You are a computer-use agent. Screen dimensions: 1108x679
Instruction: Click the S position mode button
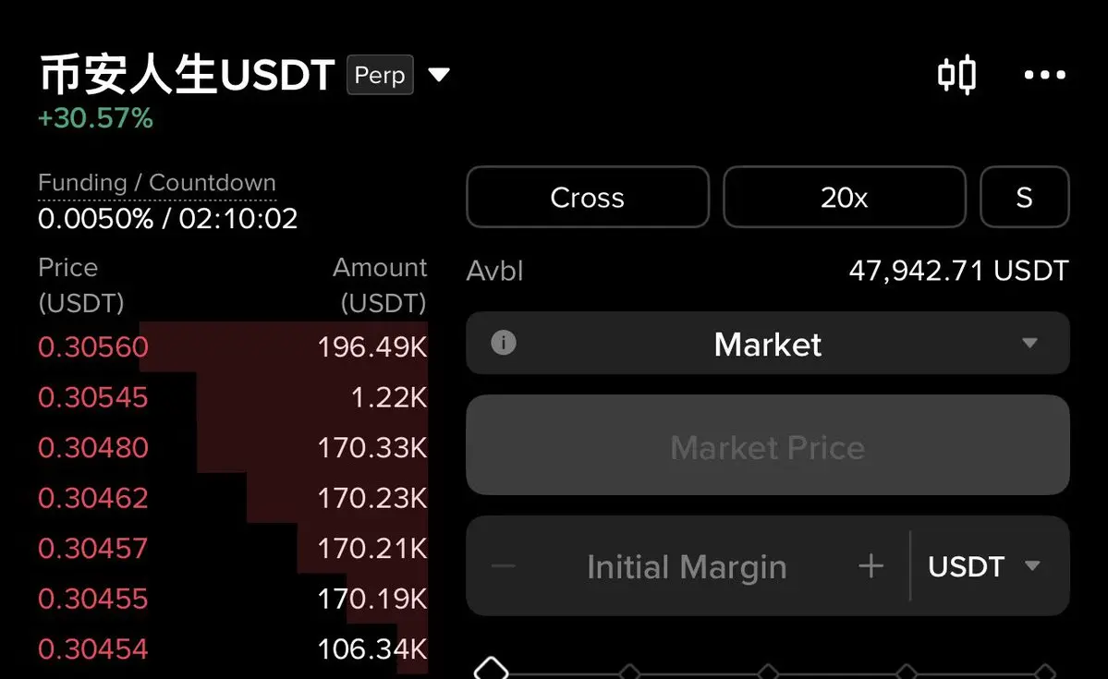1024,197
